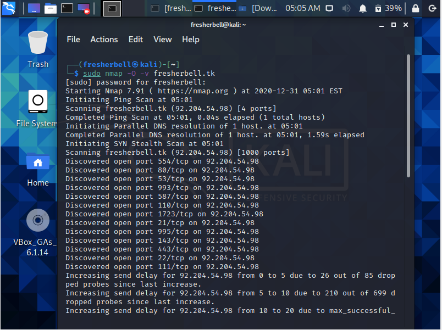
Task: Open the Edit menu in terminal
Action: tap(136, 40)
